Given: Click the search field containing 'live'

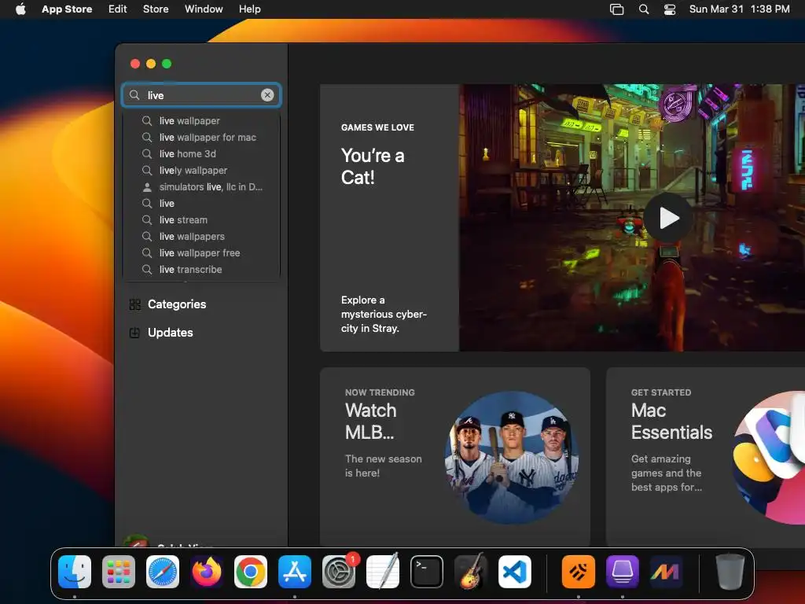Looking at the screenshot, I should coord(201,95).
